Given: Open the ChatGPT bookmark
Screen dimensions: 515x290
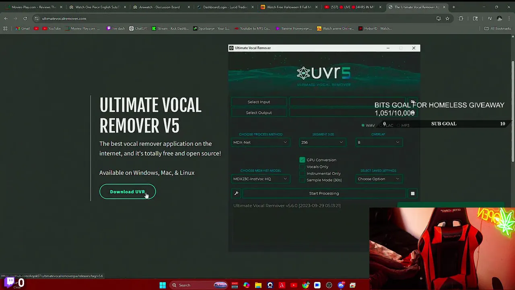Looking at the screenshot, I should tap(138, 29).
